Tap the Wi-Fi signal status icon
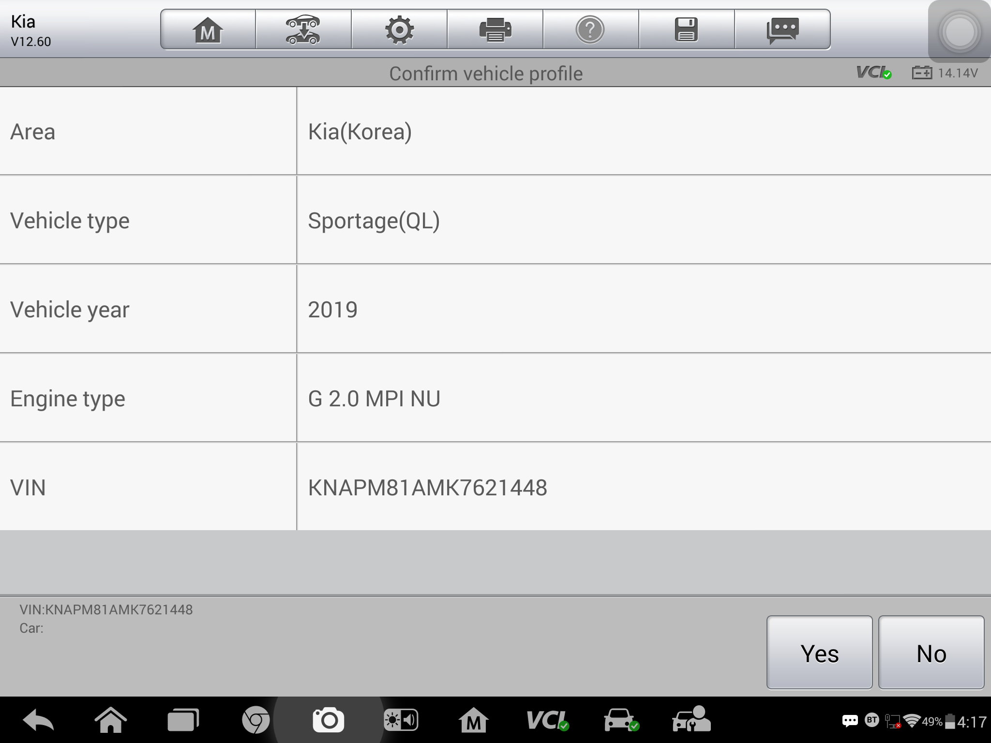The height and width of the screenshot is (743, 991). pyautogui.click(x=912, y=721)
